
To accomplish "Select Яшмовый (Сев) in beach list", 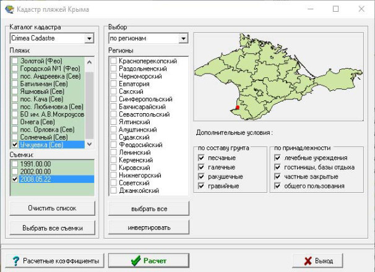I will click(x=42, y=91).
